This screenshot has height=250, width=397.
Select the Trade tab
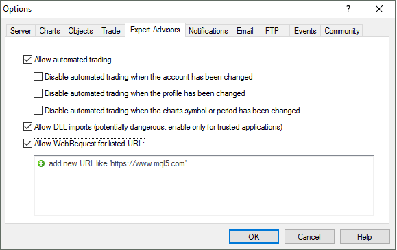pos(111,31)
